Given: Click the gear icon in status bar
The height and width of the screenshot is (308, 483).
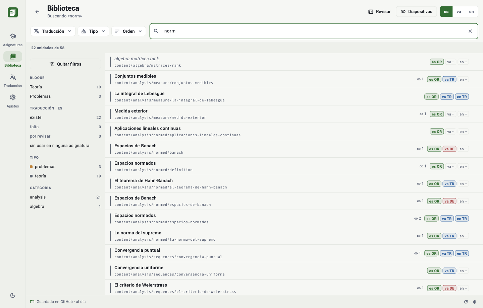Looking at the screenshot, I should tap(475, 302).
